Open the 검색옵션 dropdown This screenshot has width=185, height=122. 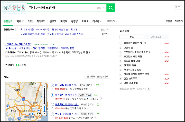point(112,21)
